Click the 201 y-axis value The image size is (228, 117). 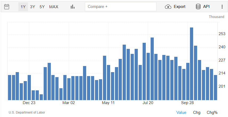coord(222,86)
